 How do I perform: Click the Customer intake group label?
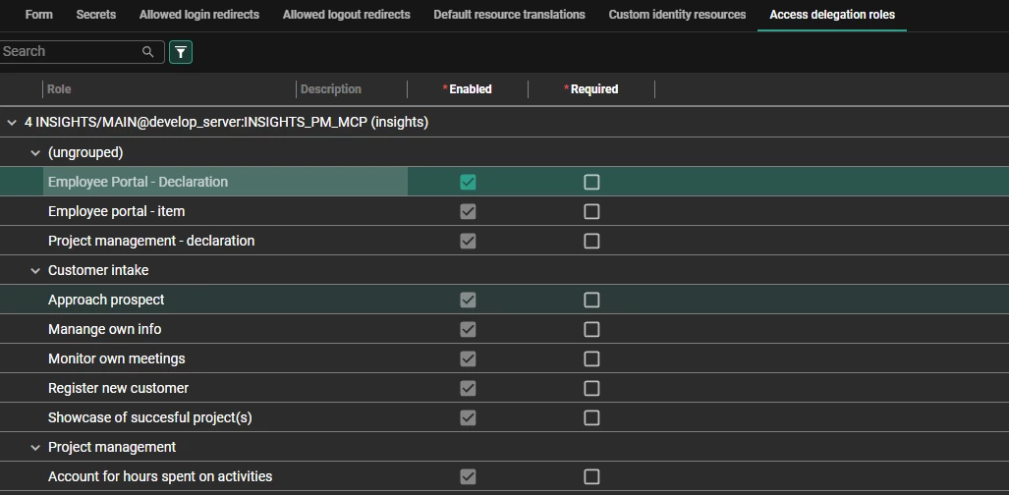coord(98,270)
